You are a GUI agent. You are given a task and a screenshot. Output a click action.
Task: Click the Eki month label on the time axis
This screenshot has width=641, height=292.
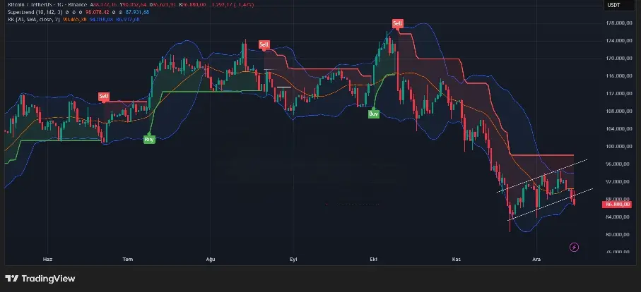373,259
